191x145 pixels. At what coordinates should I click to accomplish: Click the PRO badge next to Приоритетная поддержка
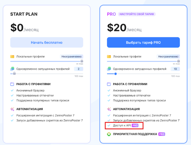(x=162, y=134)
